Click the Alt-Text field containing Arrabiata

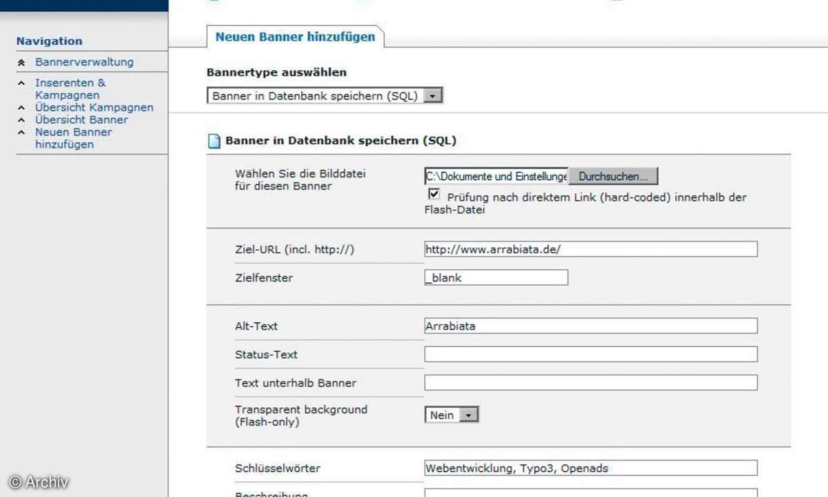(590, 326)
